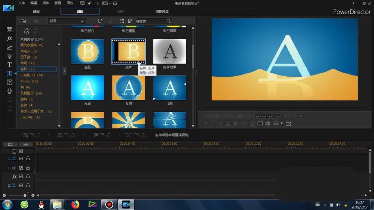
Task: Undock the preview window
Action: point(288,123)
